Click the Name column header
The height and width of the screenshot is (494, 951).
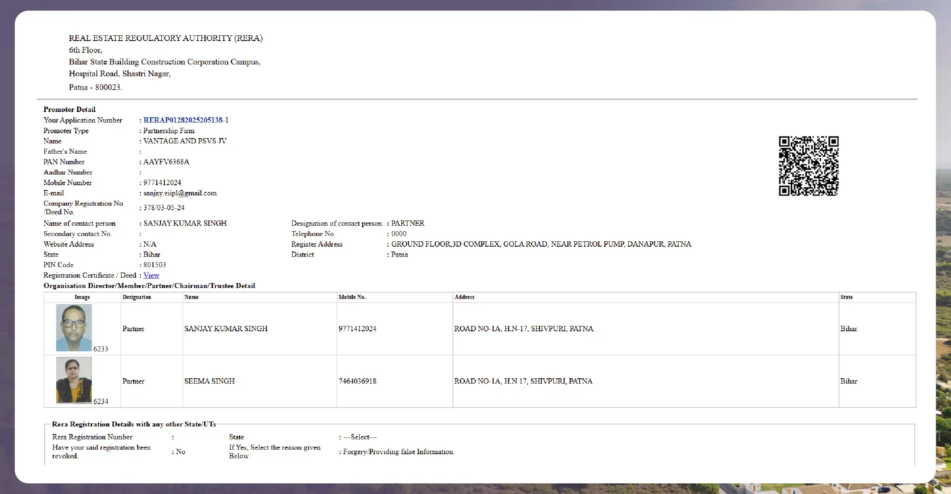click(x=192, y=297)
